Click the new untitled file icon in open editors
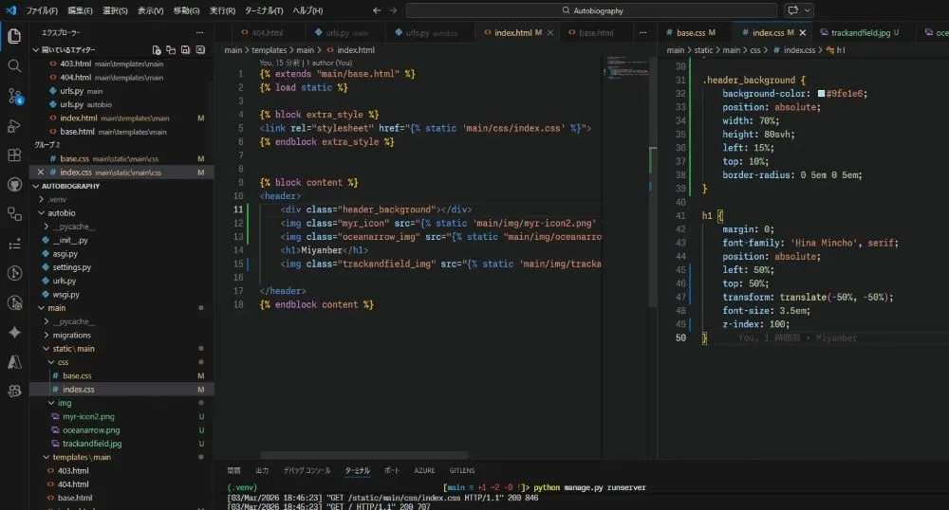The image size is (949, 510). pos(157,49)
